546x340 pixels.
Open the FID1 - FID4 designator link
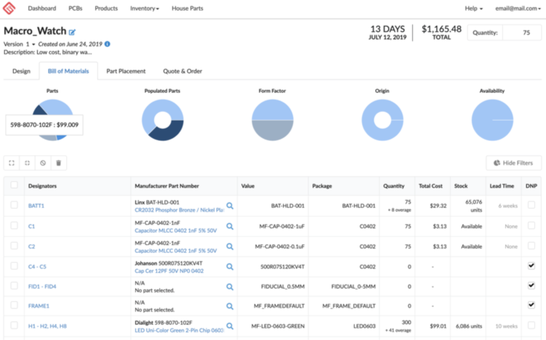point(42,287)
